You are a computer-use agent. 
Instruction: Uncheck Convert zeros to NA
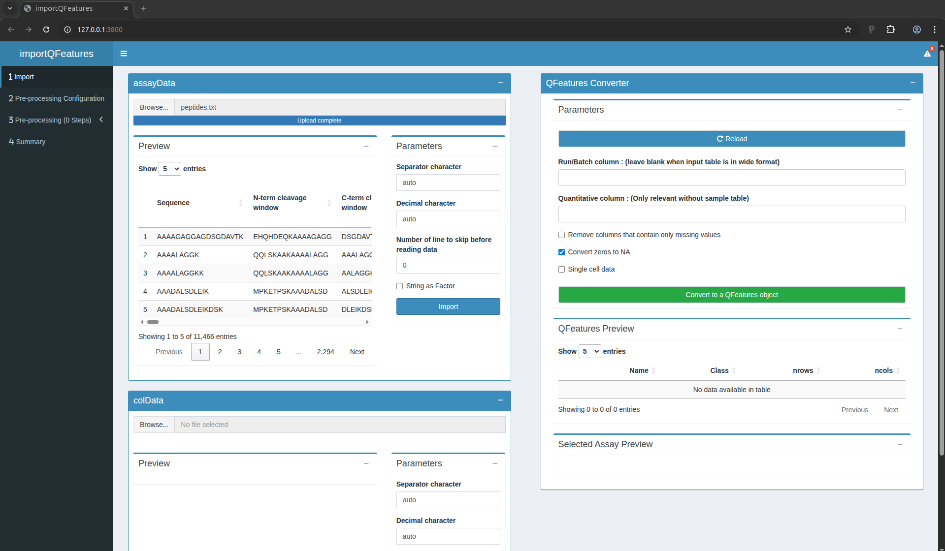point(561,252)
